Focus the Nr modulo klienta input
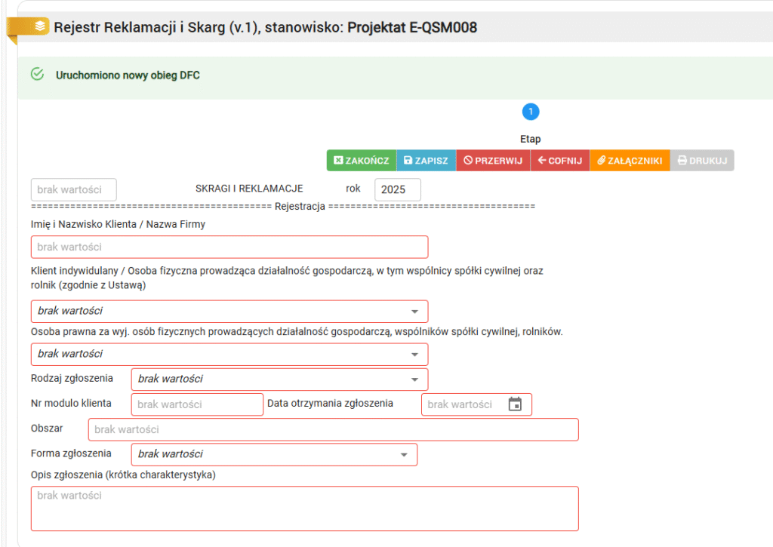 pos(197,404)
